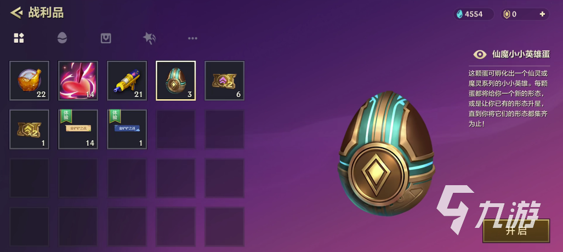Select the gold x2 ticket item with 1
This screenshot has width=563, height=252.
pos(30,129)
